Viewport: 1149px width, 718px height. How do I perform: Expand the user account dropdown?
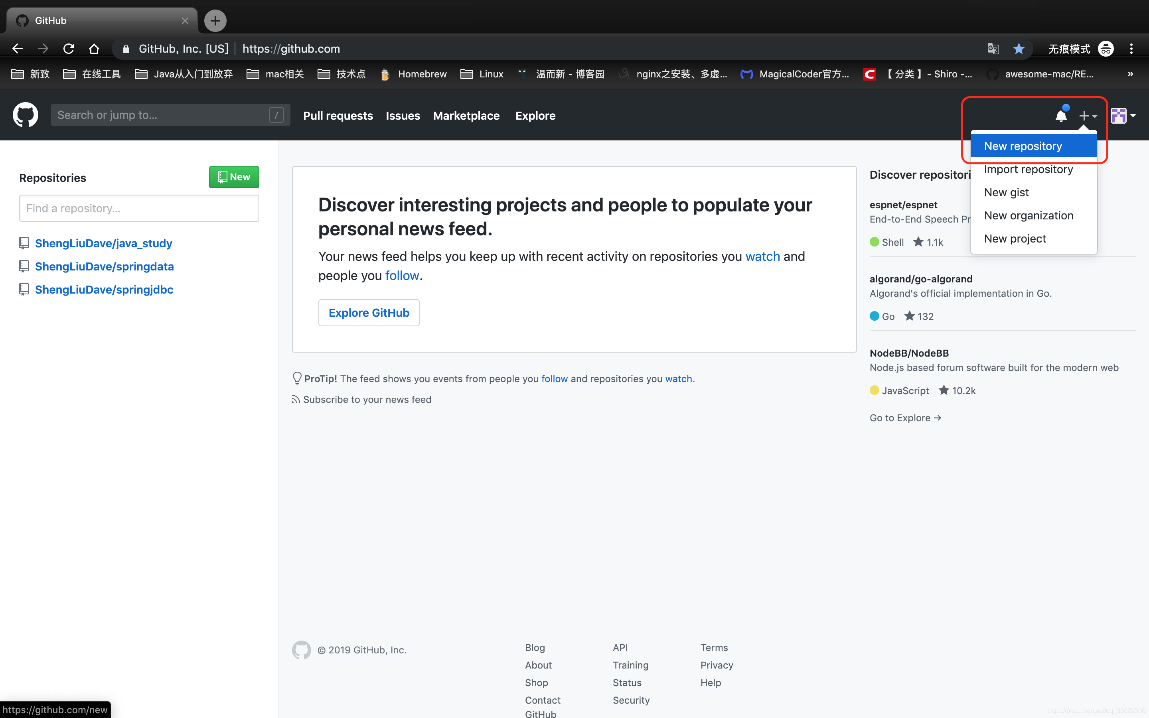1123,115
